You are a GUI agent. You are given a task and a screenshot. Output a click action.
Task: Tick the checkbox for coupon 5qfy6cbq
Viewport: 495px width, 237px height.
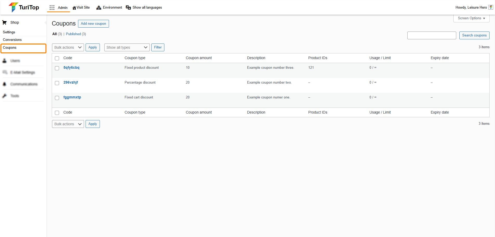57,68
